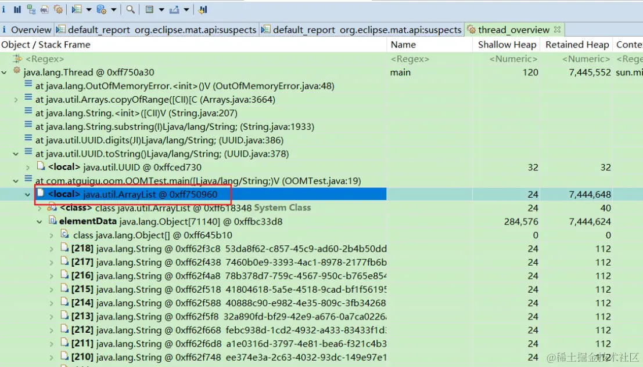Click array icon of elementData row
The width and height of the screenshot is (643, 367).
pos(52,220)
